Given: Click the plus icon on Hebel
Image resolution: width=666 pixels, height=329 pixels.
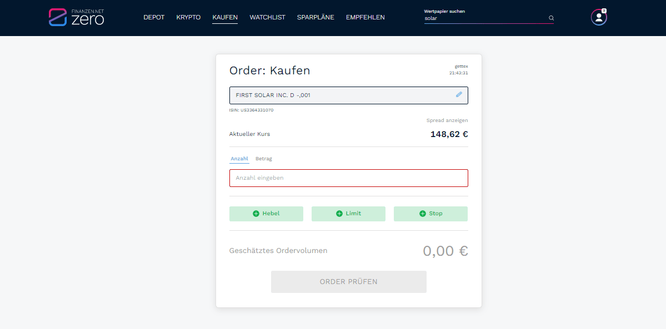Looking at the screenshot, I should point(256,214).
